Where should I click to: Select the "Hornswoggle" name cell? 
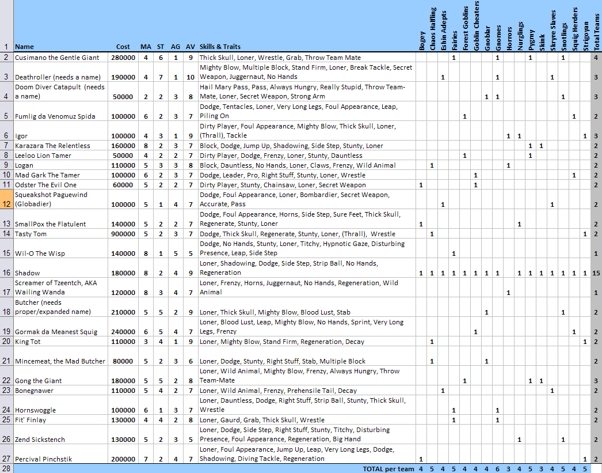60,405
